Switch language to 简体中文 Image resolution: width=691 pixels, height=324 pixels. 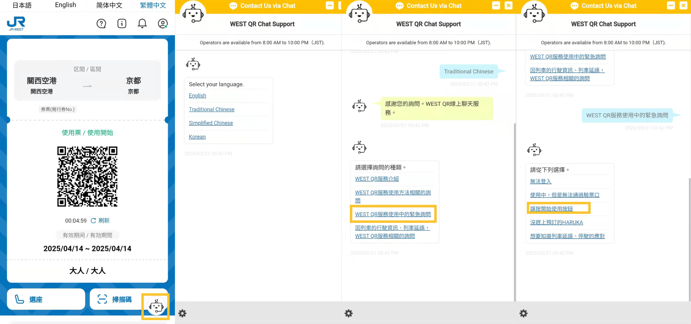[109, 5]
